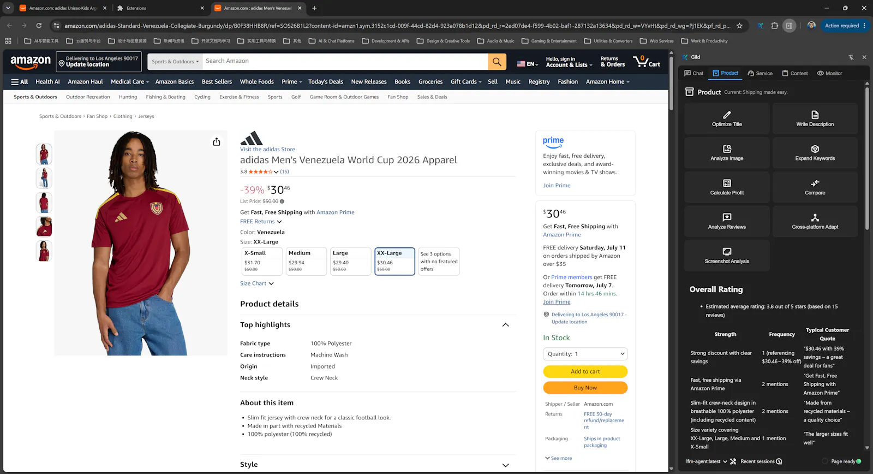Click the pin icon in Gild header
Viewport: 873px width, 474px height.
coord(851,57)
